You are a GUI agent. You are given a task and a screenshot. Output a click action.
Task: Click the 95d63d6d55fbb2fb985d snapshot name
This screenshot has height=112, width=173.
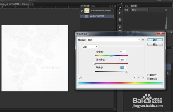click(x=101, y=11)
